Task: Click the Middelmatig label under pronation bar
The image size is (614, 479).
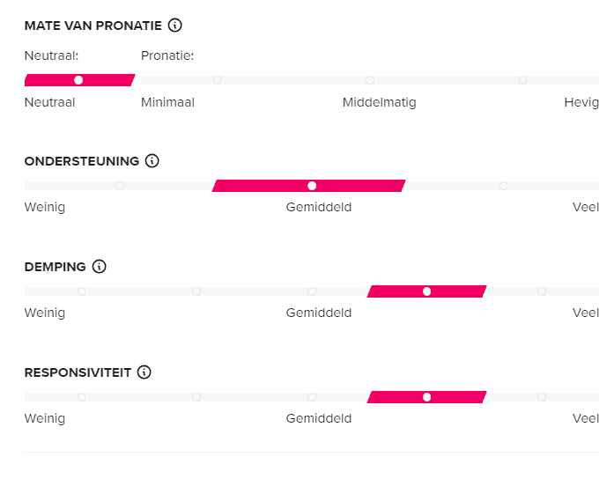Action: 379,102
